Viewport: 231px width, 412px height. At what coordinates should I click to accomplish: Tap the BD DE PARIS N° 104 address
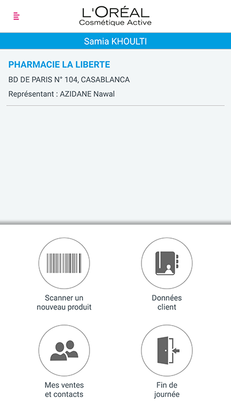tap(69, 79)
